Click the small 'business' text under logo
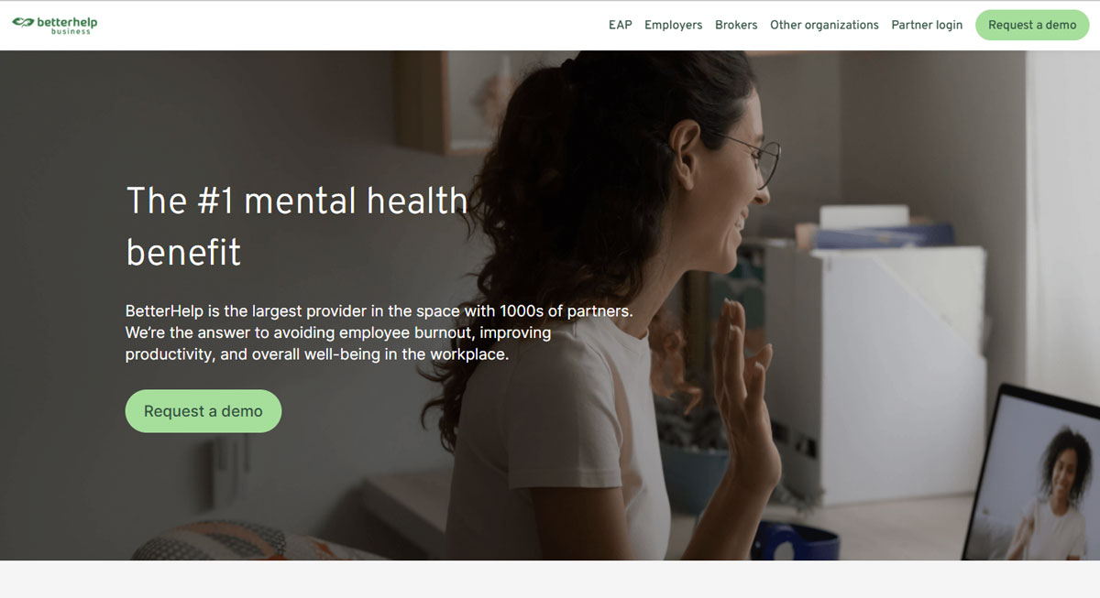Screen dimensions: 1100x598 71,32
